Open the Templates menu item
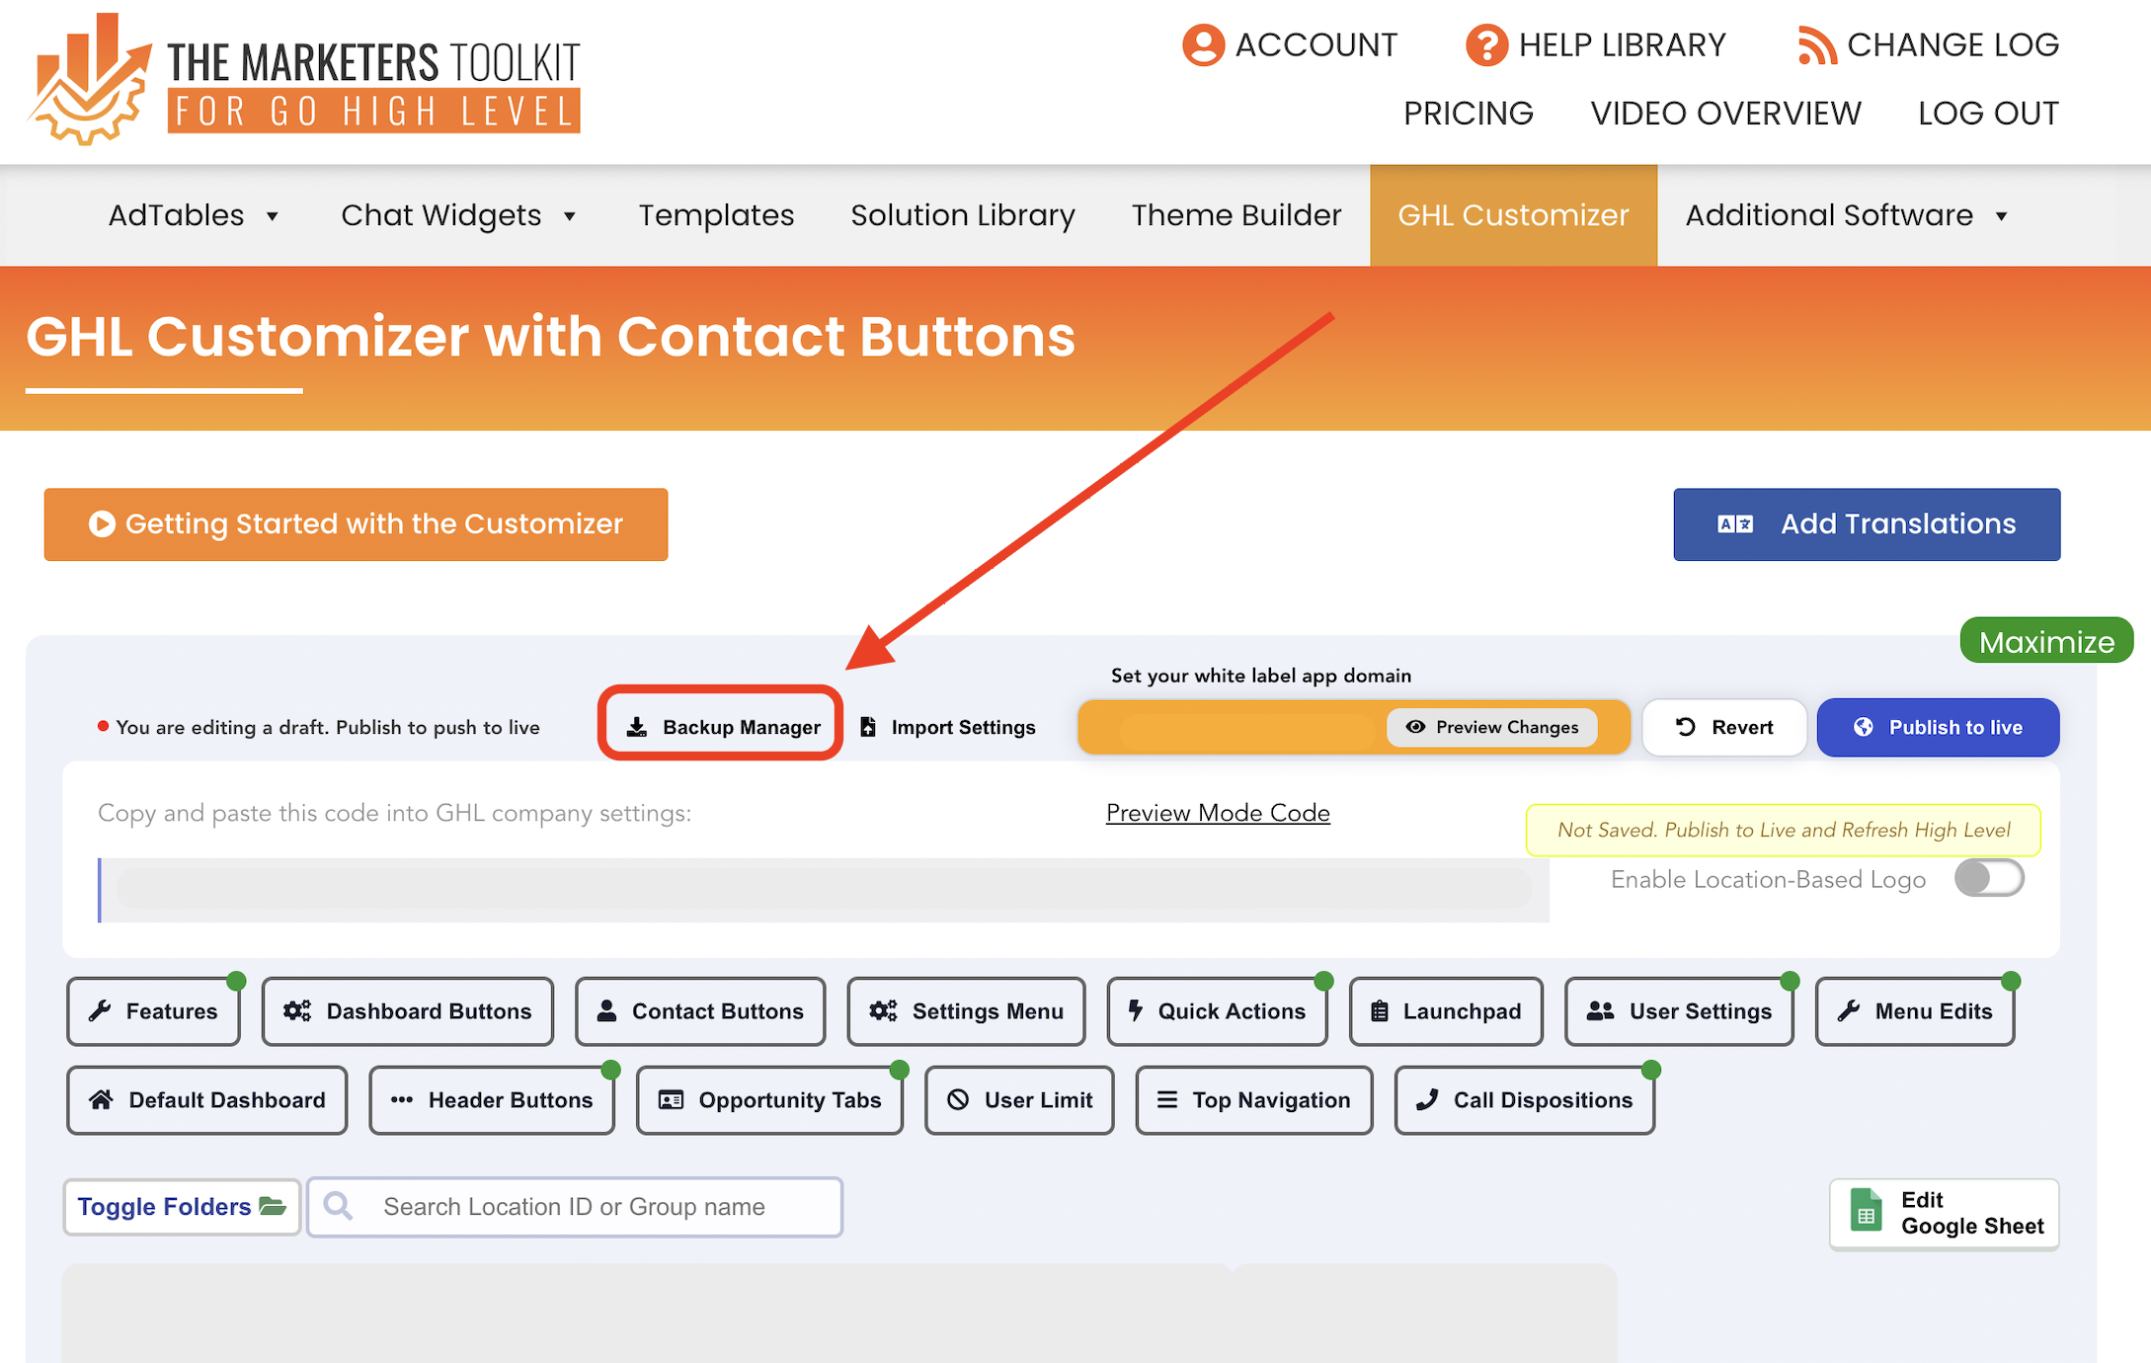 [x=716, y=215]
